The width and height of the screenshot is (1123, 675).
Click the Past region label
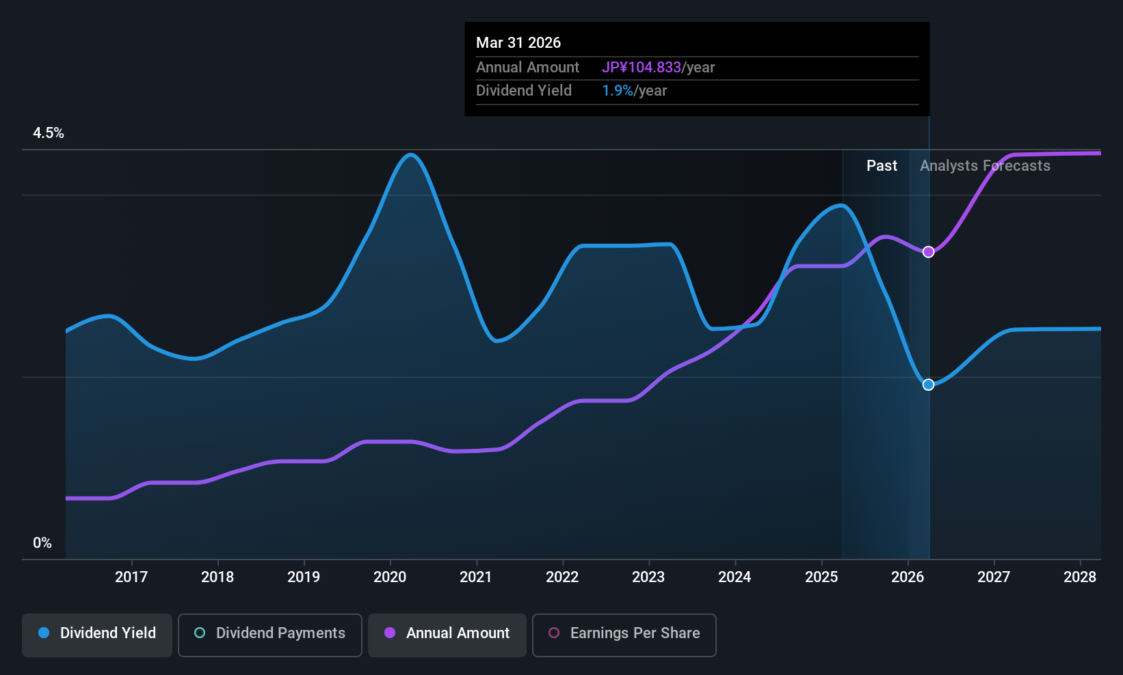[x=882, y=166]
